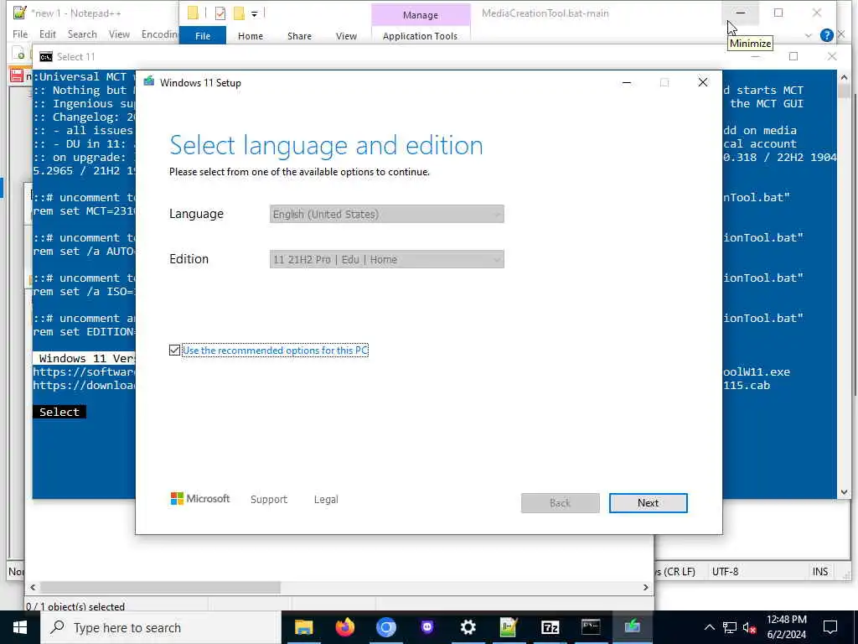Open the Application Tools tab in Explorer
This screenshot has height=644, width=858.
click(420, 35)
